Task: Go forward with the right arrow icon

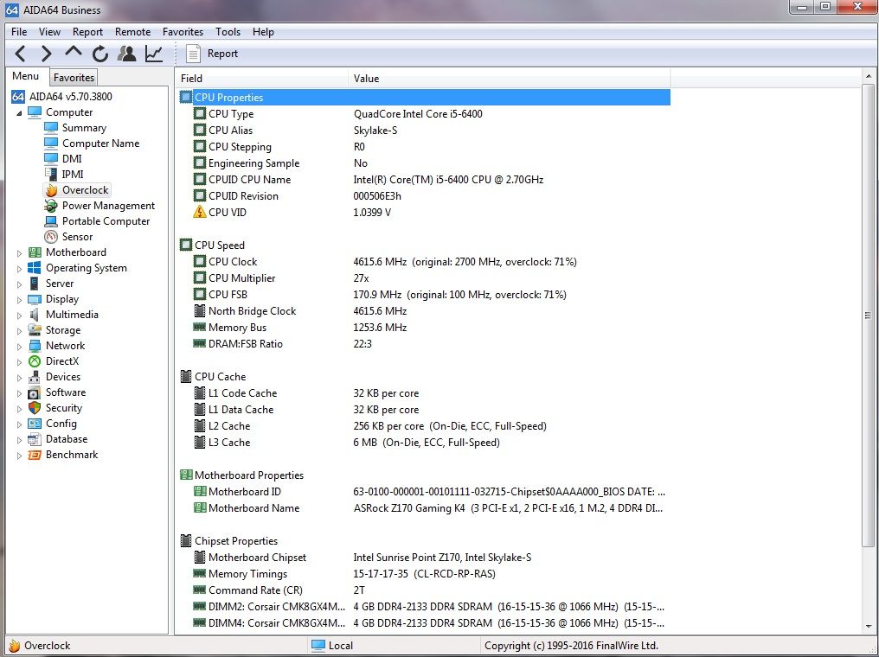Action: pos(47,54)
